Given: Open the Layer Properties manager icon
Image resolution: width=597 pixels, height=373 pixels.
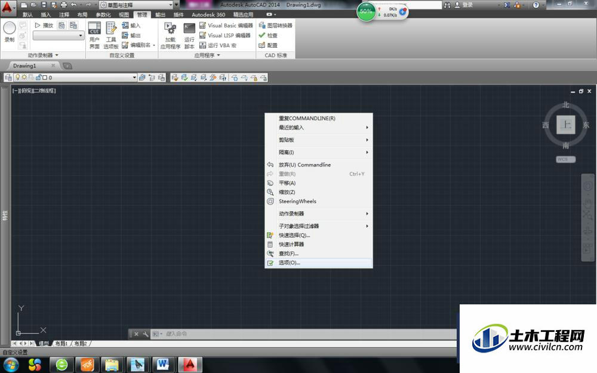Looking at the screenshot, I should 8,78.
